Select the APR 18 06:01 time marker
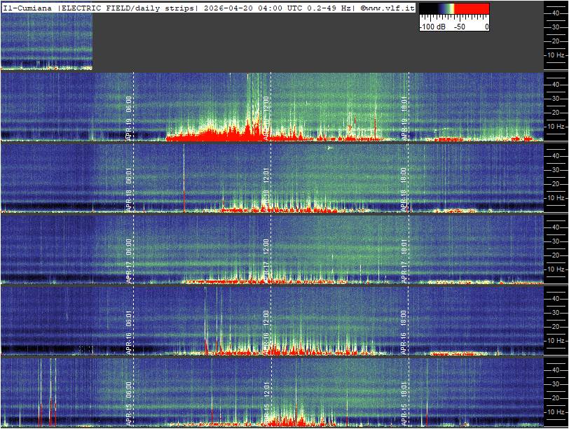This screenshot has height=429, width=569. click(x=129, y=189)
